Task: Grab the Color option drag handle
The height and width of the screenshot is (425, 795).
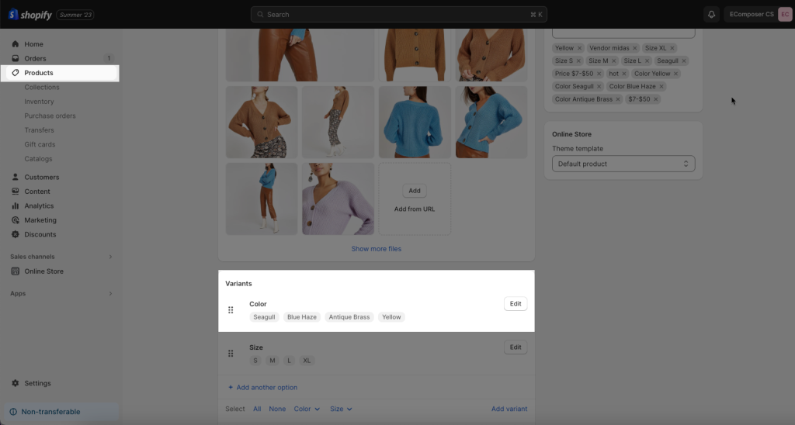Action: [231, 310]
